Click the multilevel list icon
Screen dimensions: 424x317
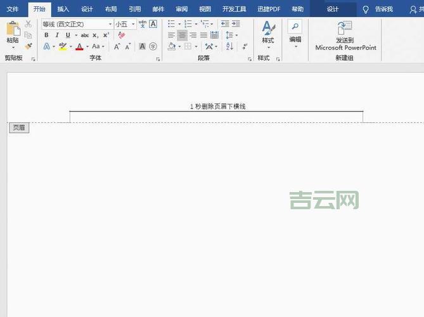pos(205,24)
